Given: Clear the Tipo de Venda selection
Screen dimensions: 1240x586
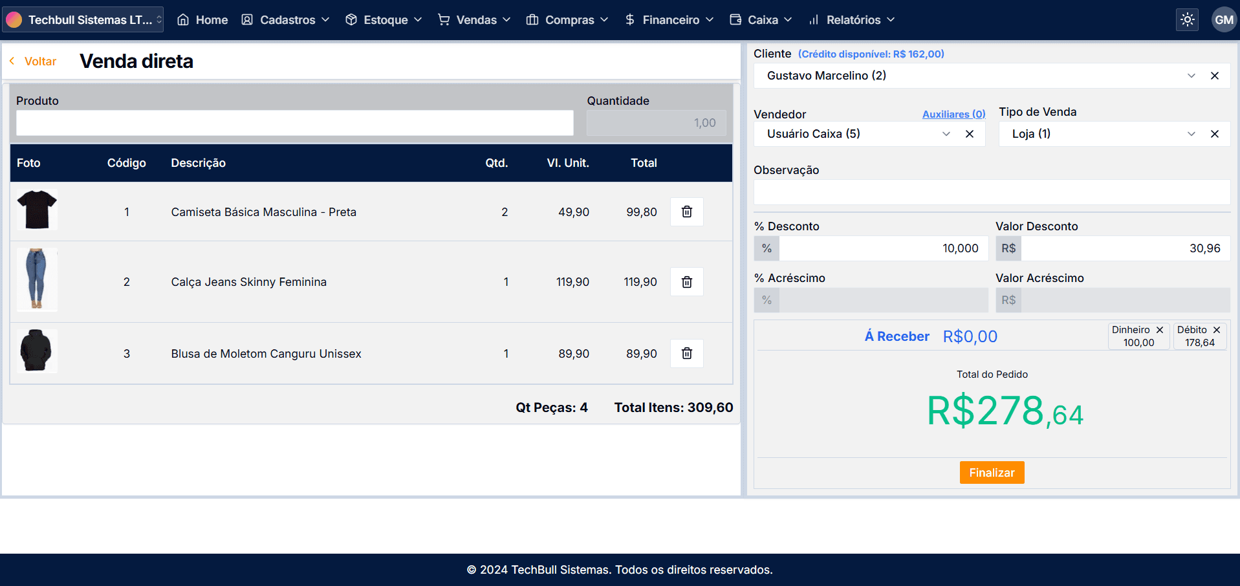Looking at the screenshot, I should (x=1214, y=134).
